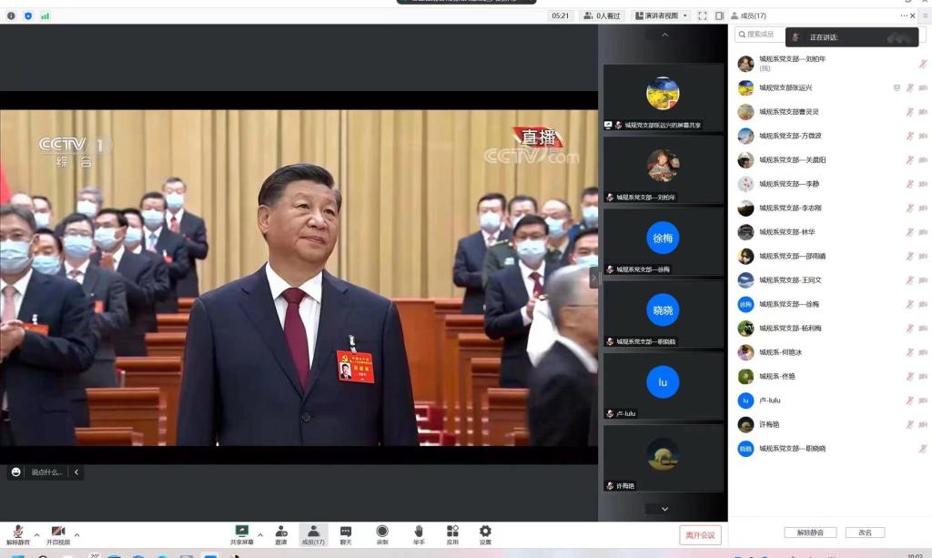Turn on camera with 开启视频

(x=58, y=532)
